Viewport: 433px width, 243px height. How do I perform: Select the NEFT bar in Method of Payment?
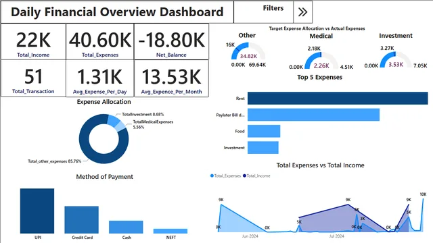tap(170, 231)
